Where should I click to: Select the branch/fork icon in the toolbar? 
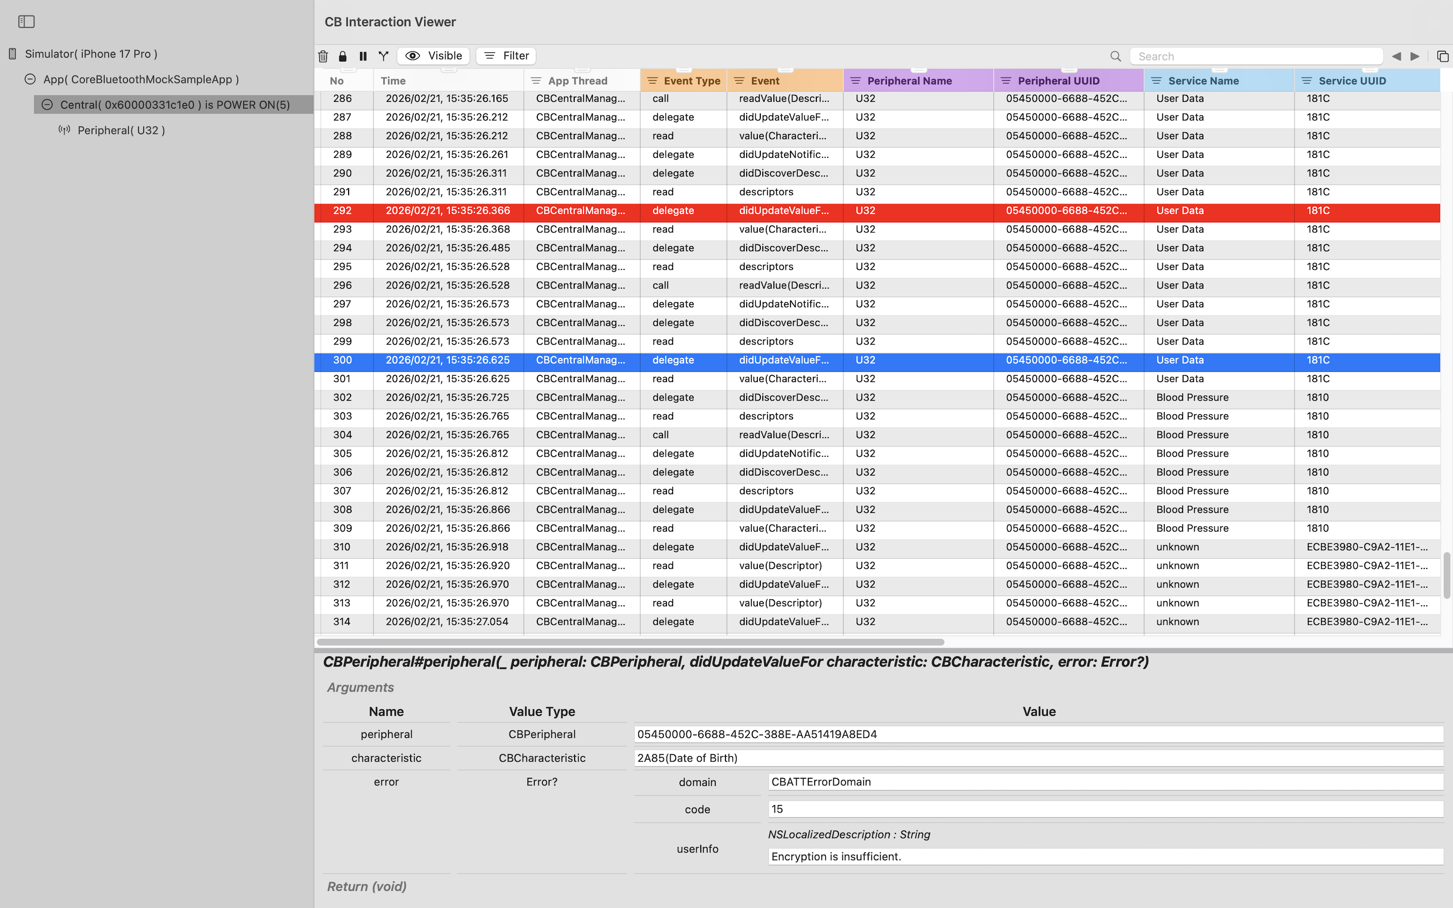[x=383, y=56]
